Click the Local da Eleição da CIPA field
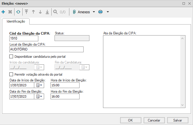193x125 pixels. [46, 49]
